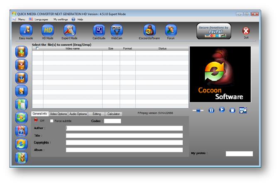Switch to Editing tab
Viewport: 279px width, 185px height.
pos(97,114)
